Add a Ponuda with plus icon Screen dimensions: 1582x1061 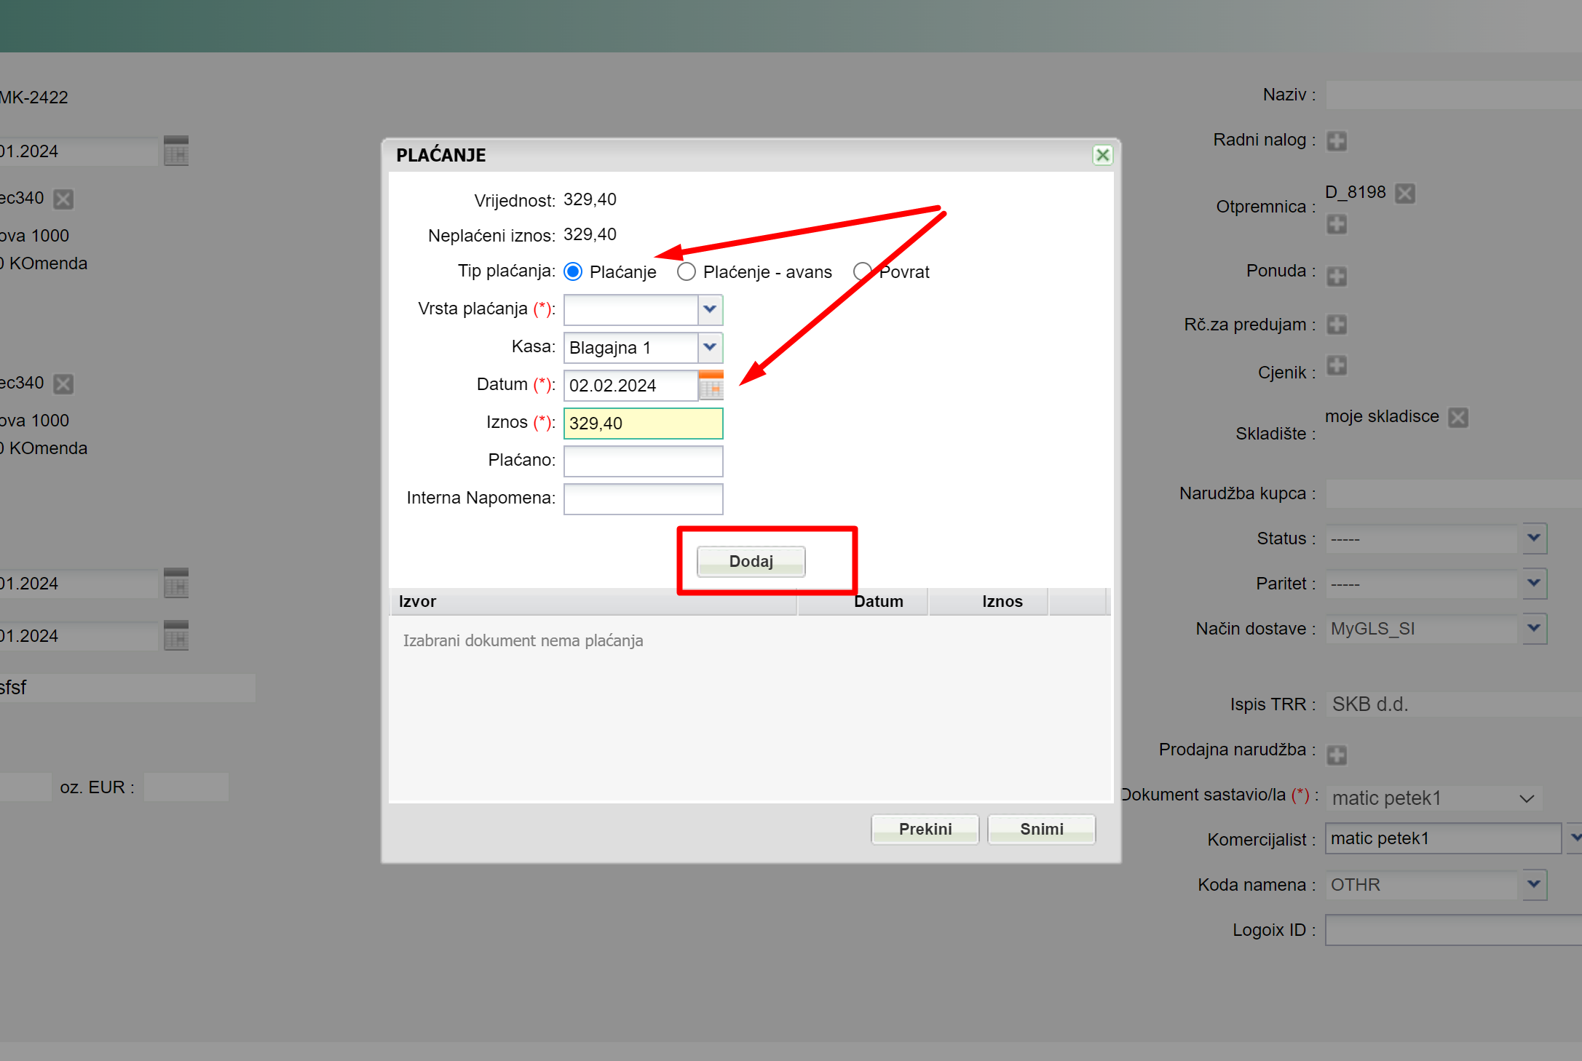[1336, 276]
